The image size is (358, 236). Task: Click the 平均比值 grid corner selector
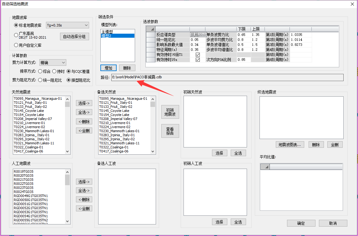pyautogui.click(x=265, y=167)
